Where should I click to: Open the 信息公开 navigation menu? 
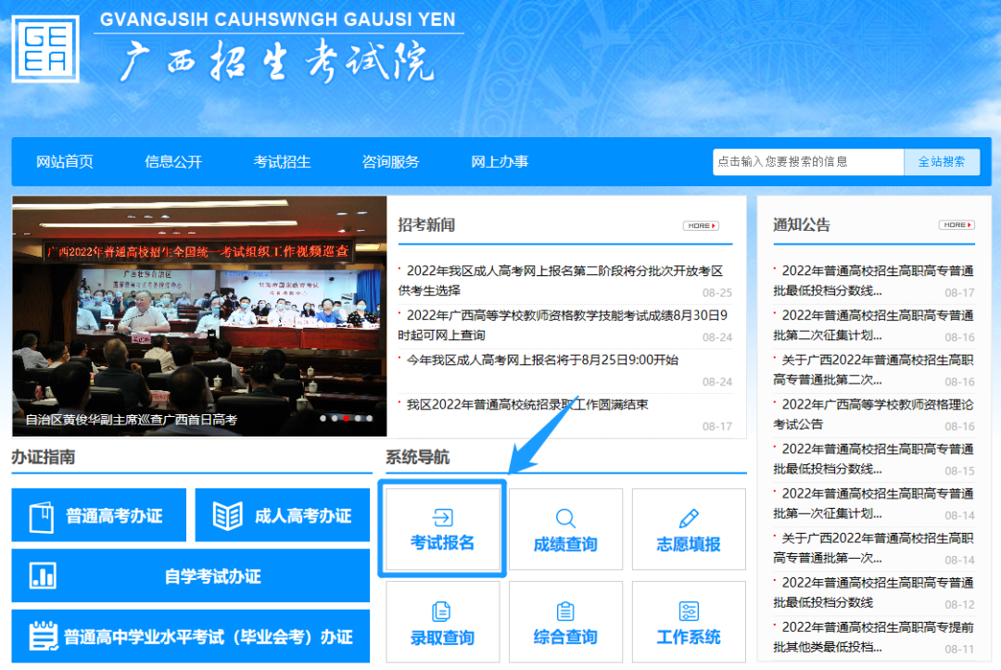(173, 161)
